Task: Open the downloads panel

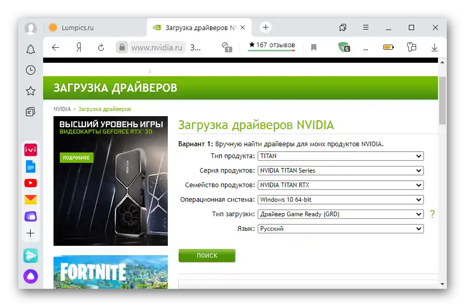Action: pos(434,47)
